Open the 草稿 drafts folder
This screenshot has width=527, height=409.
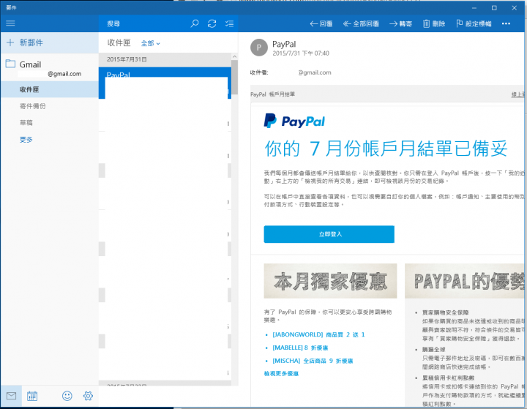50,123
